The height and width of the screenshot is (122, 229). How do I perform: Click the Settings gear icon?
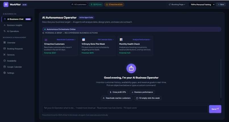coord(5,73)
